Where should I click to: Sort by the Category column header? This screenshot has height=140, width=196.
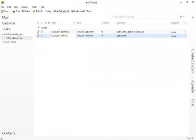[176, 23]
